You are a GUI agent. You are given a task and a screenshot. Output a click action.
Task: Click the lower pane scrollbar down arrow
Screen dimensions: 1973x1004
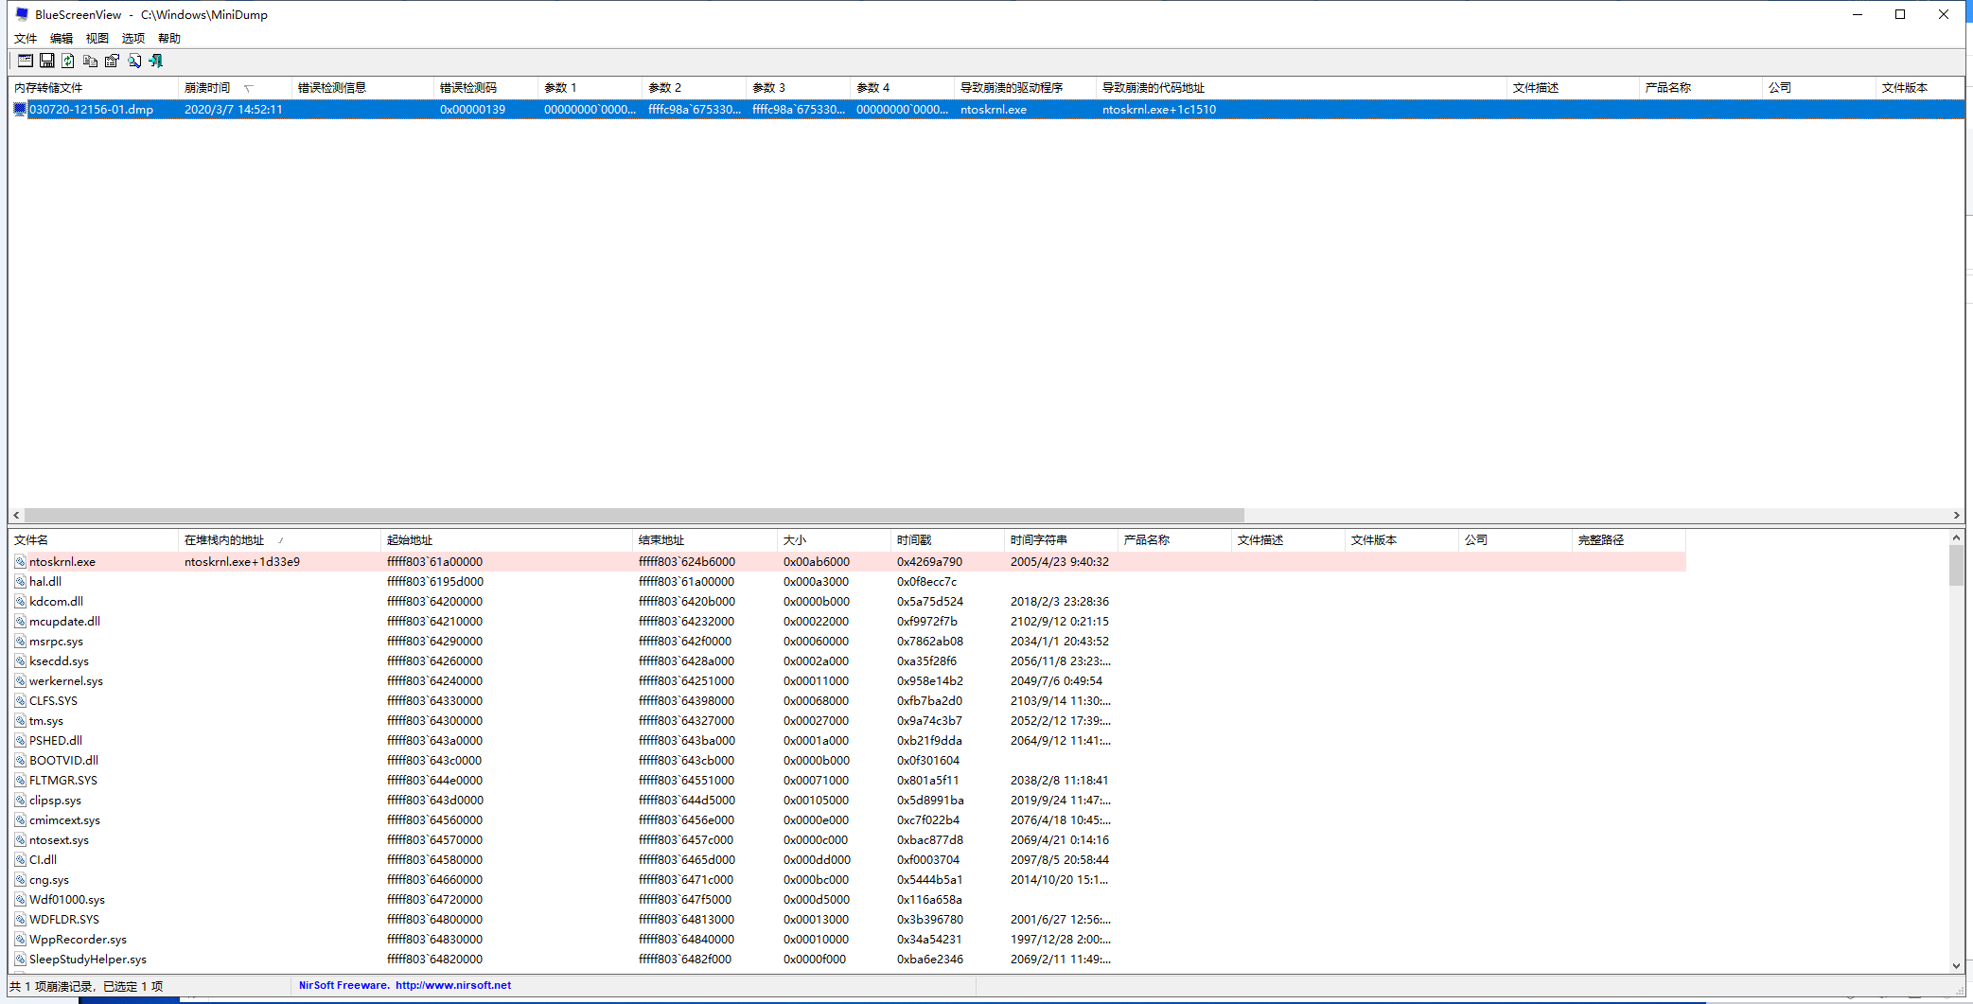1957,967
